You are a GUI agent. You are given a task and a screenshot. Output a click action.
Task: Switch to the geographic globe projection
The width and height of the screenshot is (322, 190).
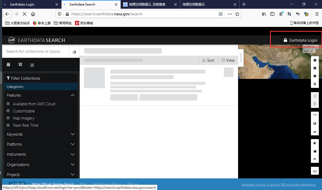[315, 123]
